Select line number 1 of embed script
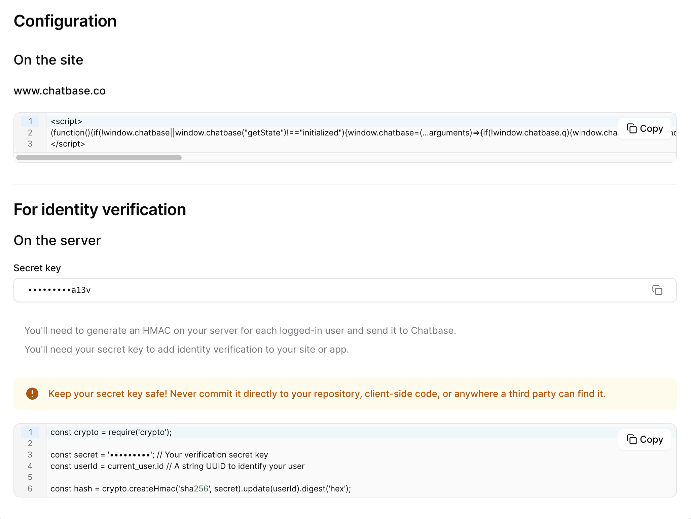 tap(30, 121)
